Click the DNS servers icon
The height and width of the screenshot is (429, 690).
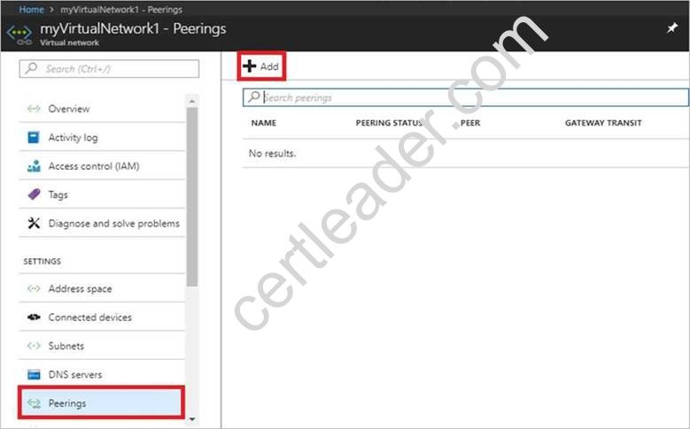click(34, 374)
